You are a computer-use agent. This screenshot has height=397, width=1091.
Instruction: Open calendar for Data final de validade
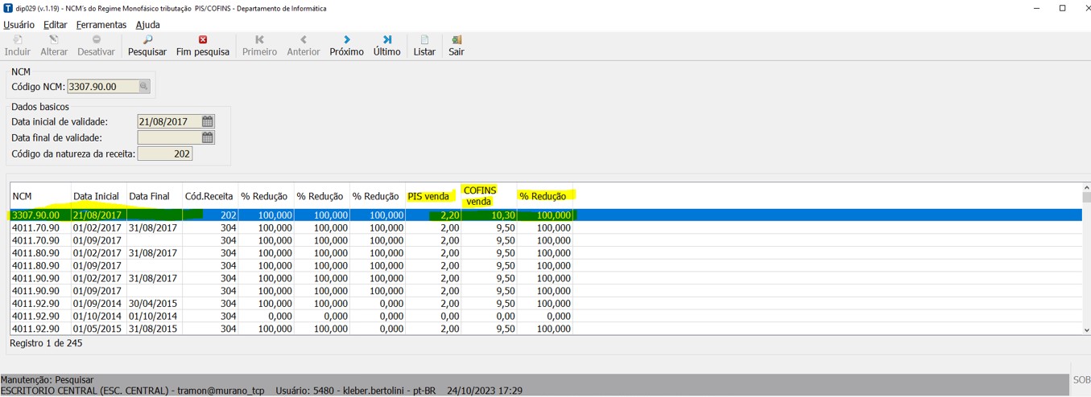208,137
